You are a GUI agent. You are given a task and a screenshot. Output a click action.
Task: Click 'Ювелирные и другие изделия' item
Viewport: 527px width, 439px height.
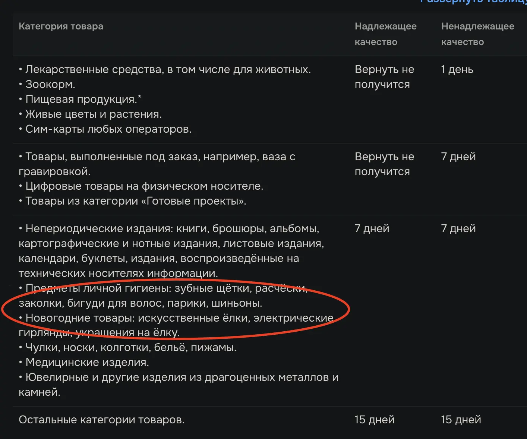tap(179, 385)
